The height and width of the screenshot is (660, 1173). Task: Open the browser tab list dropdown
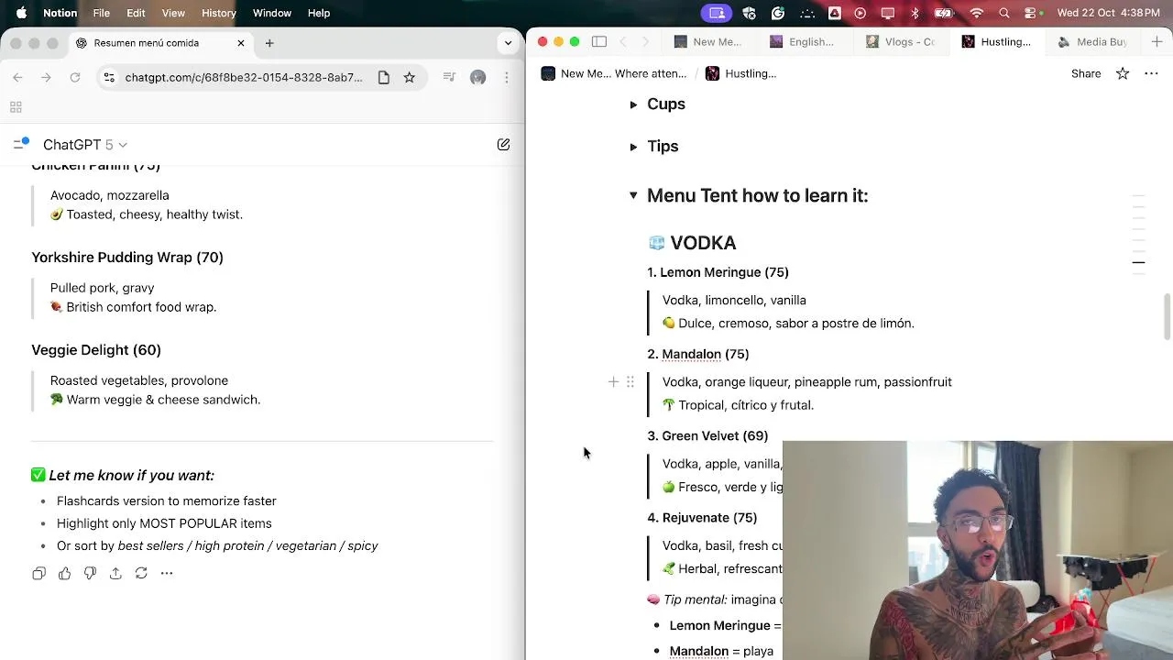pyautogui.click(x=508, y=43)
